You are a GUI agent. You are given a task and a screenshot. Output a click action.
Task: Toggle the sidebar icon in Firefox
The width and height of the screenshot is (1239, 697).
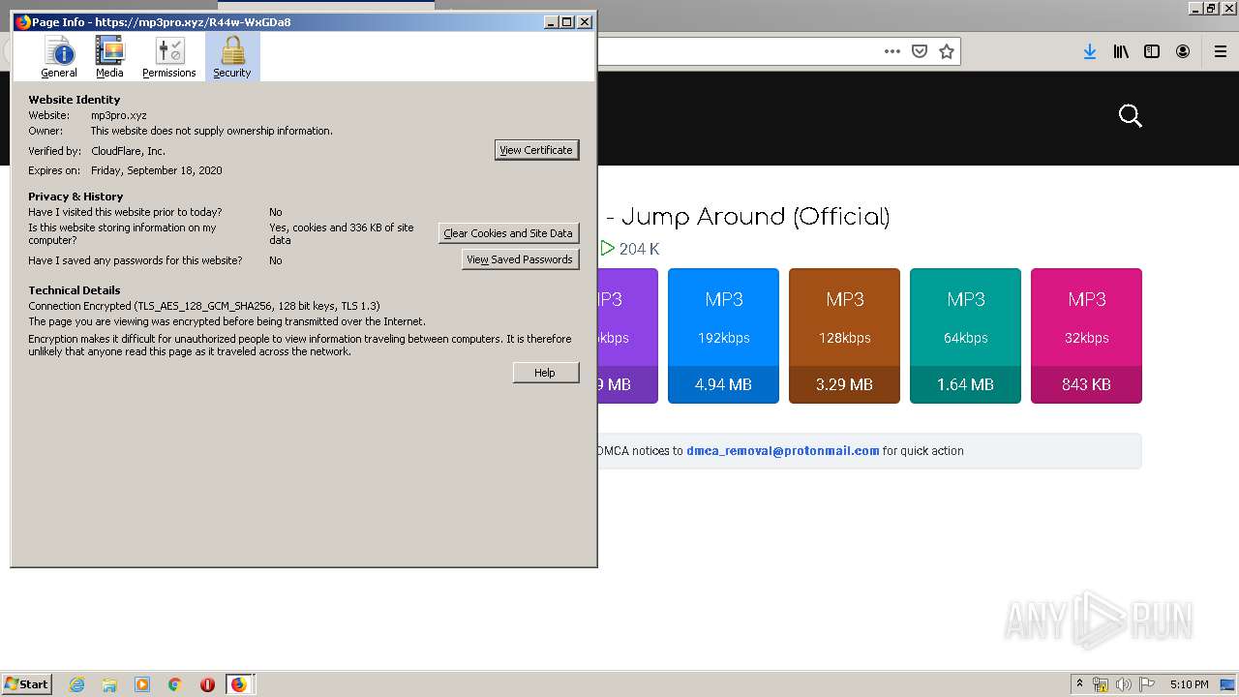point(1152,51)
